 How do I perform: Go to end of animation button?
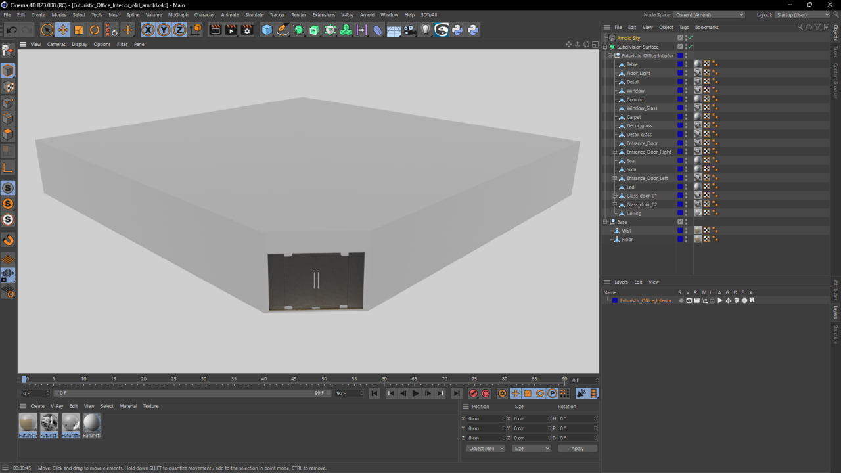(456, 394)
